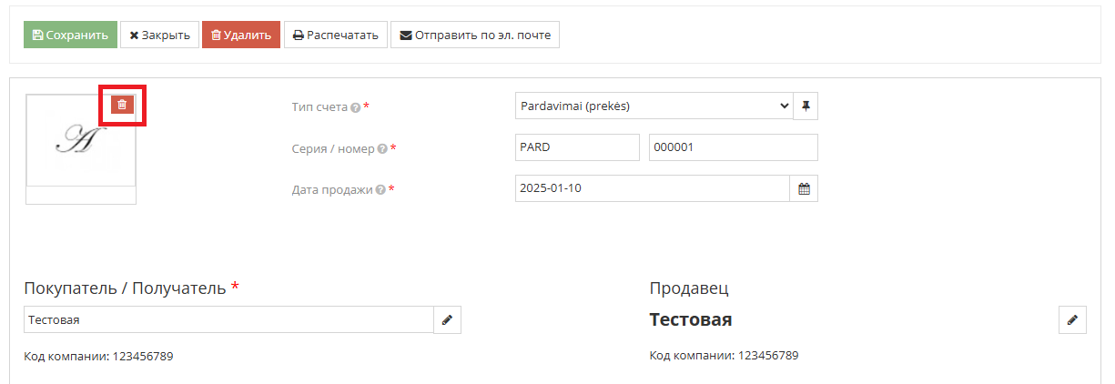Open the sale date calendar picker
Viewport: 1115px width, 384px height.
(804, 188)
